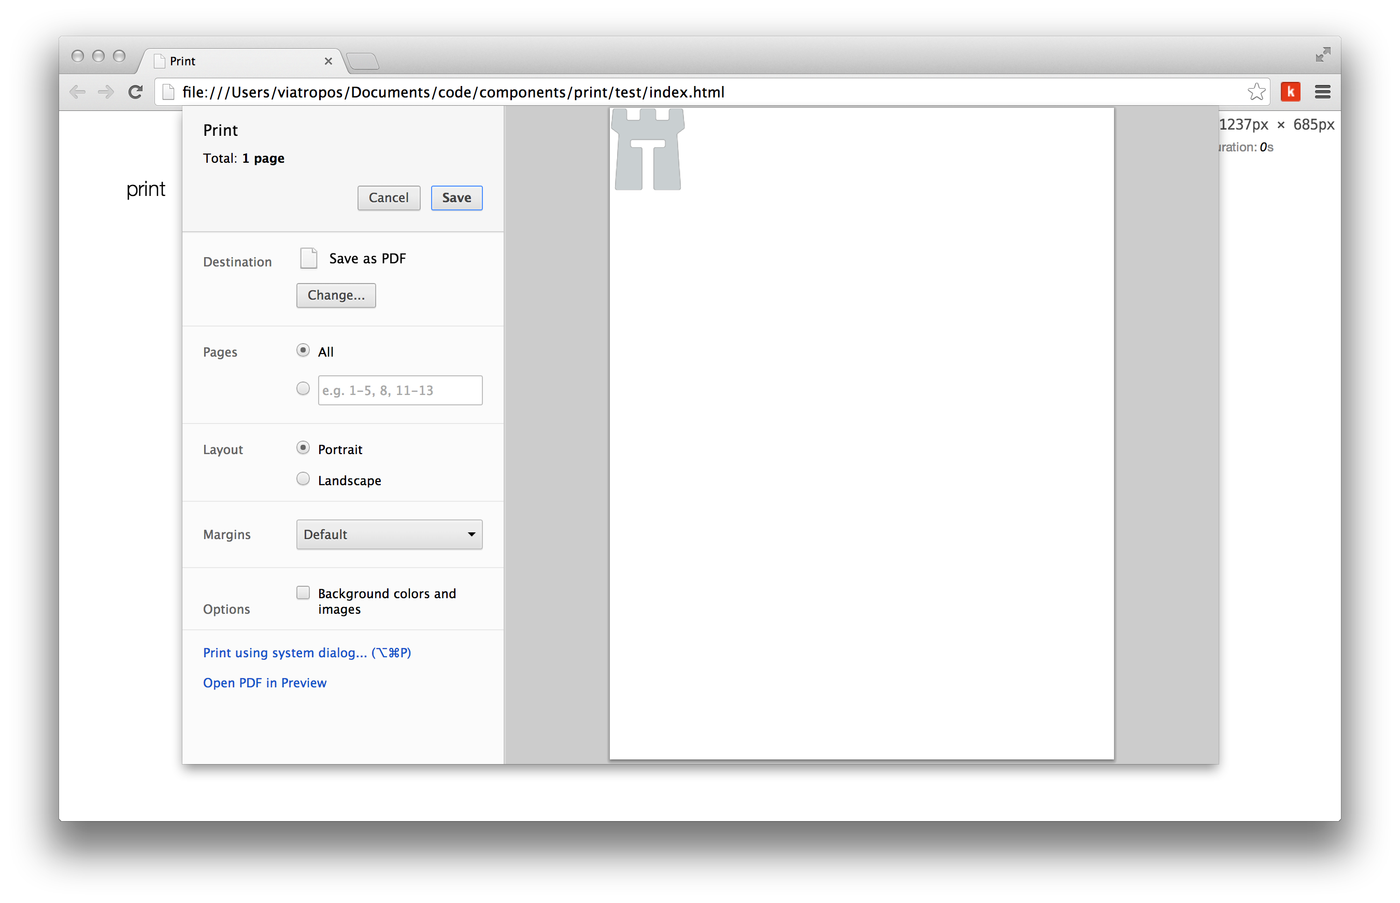This screenshot has height=903, width=1400.
Task: Click the print preview page thumbnail
Action: (x=862, y=434)
